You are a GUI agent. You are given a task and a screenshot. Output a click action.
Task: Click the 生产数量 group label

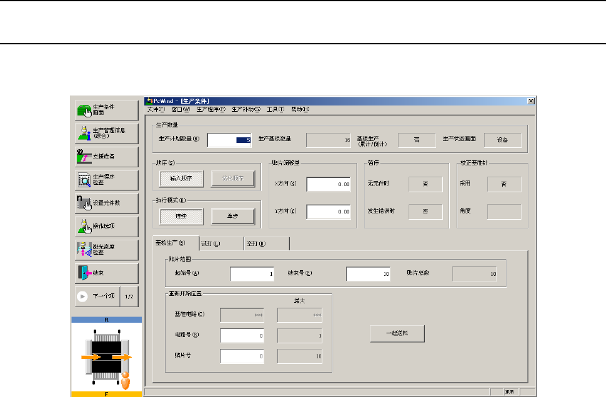pyautogui.click(x=167, y=125)
